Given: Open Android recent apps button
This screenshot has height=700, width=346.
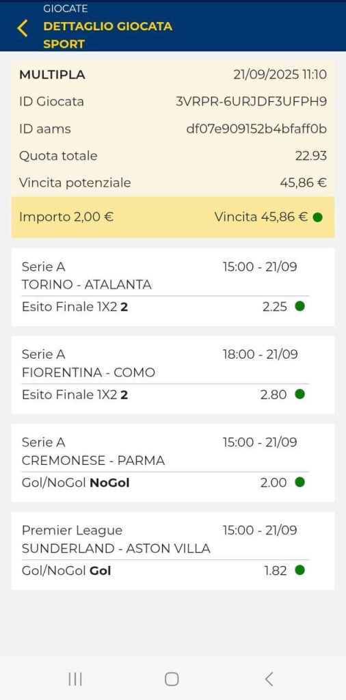Looking at the screenshot, I should pos(75,679).
